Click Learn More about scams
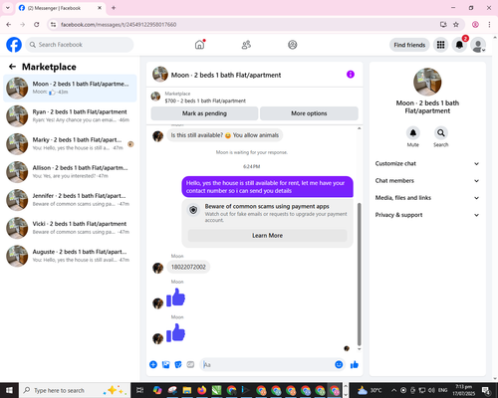The width and height of the screenshot is (498, 398). click(x=267, y=236)
